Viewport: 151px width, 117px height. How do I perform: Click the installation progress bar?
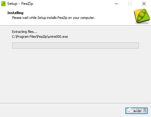pyautogui.click(x=75, y=45)
